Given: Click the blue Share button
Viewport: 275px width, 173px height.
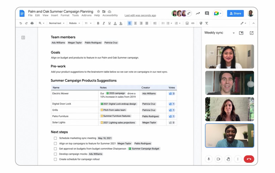Looking at the screenshot, I should point(235,13).
